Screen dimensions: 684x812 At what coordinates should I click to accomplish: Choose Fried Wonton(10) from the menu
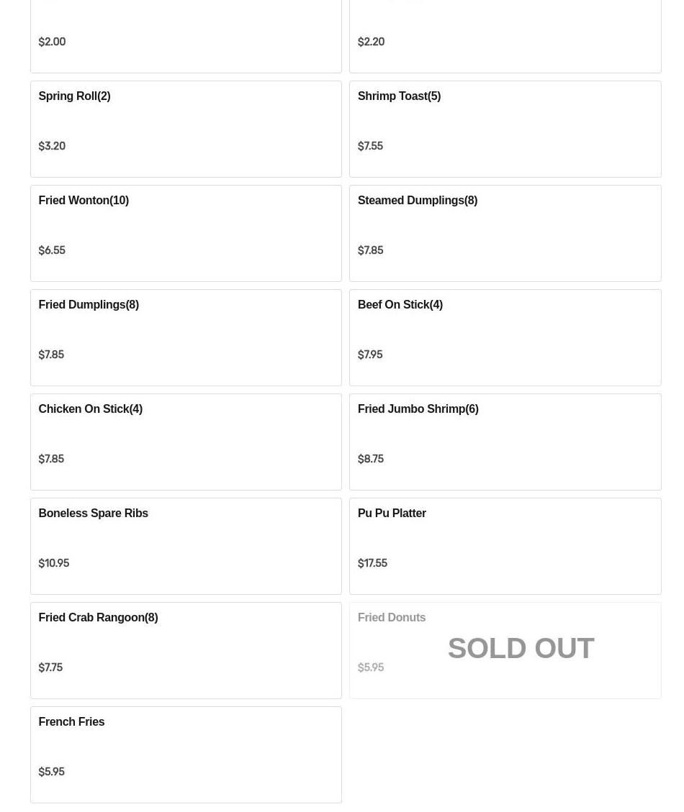(x=186, y=232)
